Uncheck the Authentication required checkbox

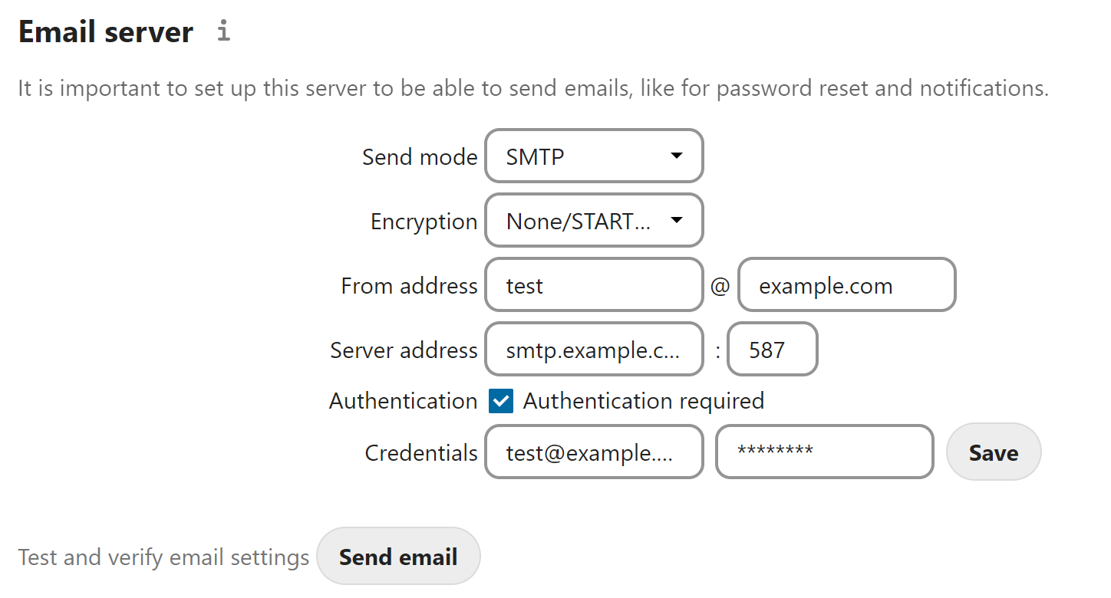500,400
